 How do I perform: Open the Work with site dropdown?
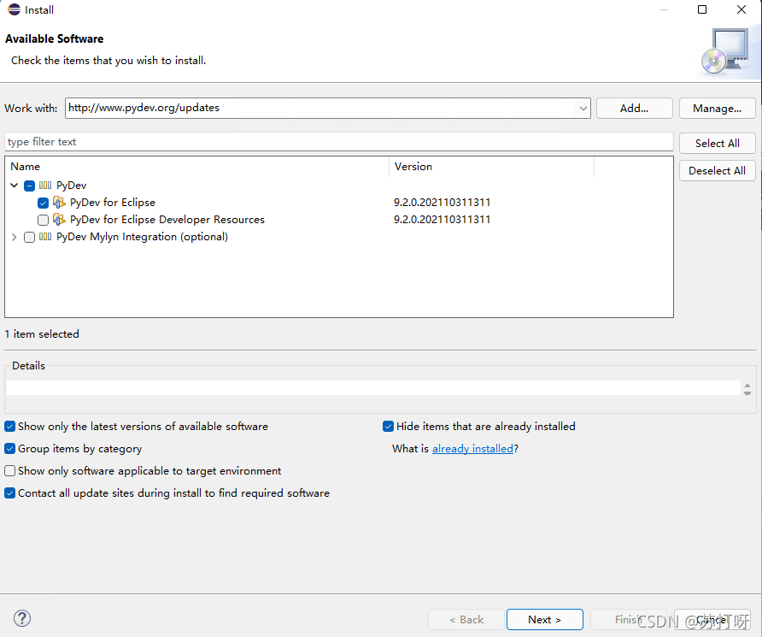pyautogui.click(x=583, y=108)
